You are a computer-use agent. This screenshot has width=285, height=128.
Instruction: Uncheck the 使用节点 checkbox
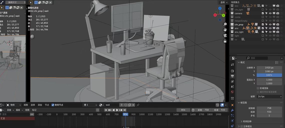click(53, 105)
